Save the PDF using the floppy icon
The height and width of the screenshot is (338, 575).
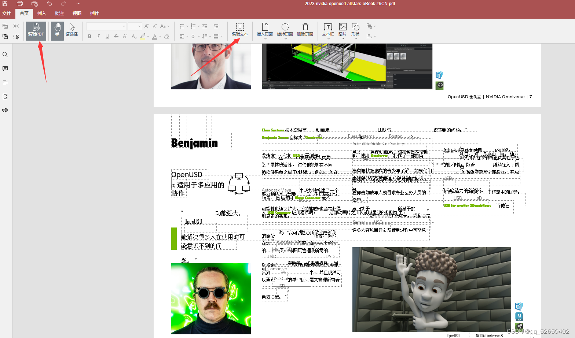(5, 4)
